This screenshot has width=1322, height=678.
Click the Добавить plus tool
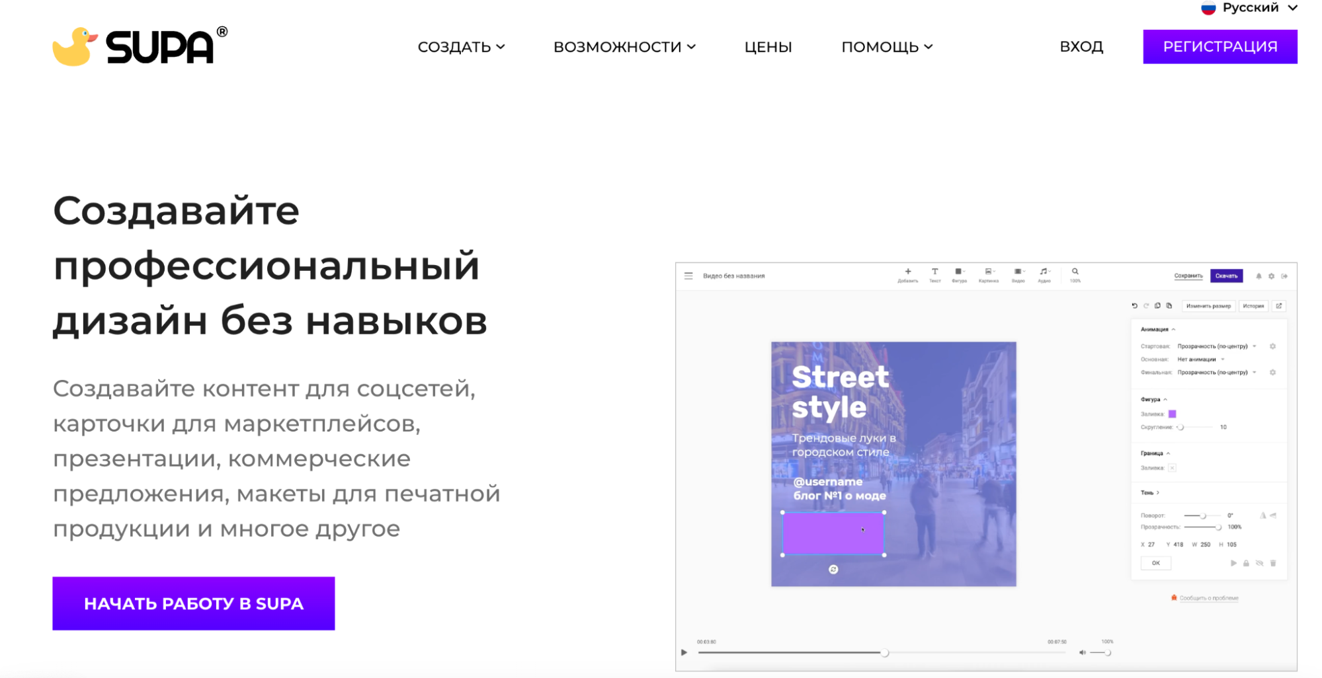click(x=908, y=275)
